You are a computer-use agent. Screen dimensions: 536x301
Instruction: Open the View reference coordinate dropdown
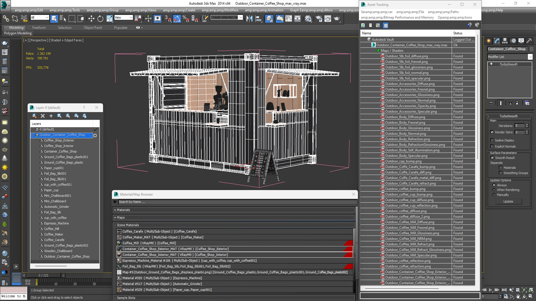[x=123, y=18]
